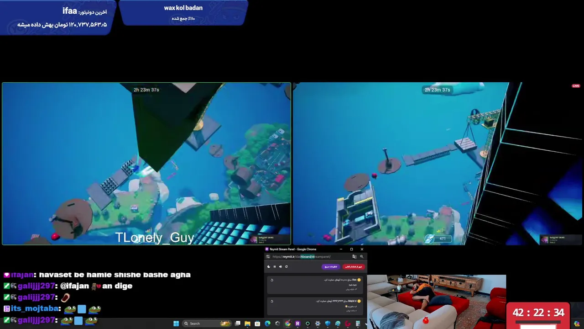The width and height of the screenshot is (584, 329).
Task: Mute alert sound with speaker icon
Action: [281, 267]
